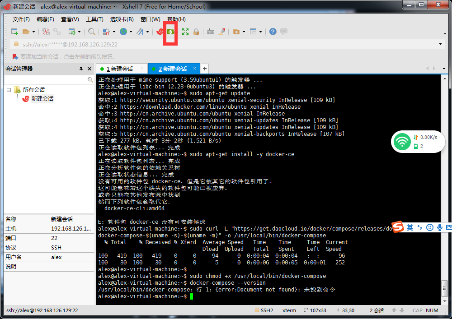This screenshot has width=452, height=319.
Task: Expand dropdown arrow beside Layout icon
Action: click(261, 32)
